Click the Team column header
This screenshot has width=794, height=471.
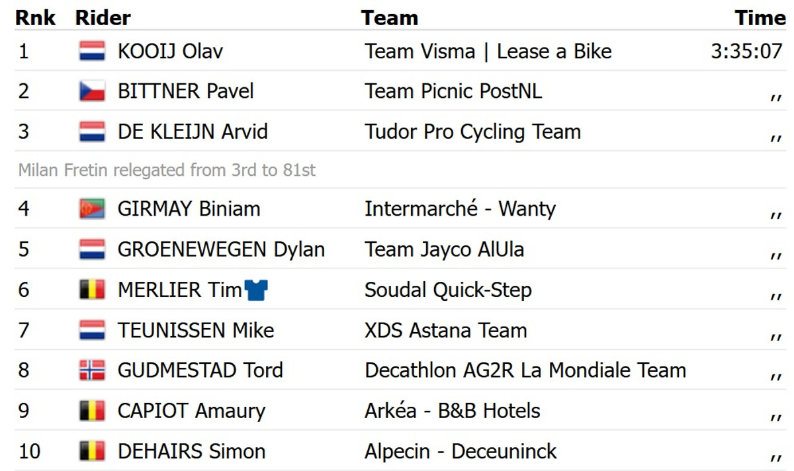coord(389,18)
